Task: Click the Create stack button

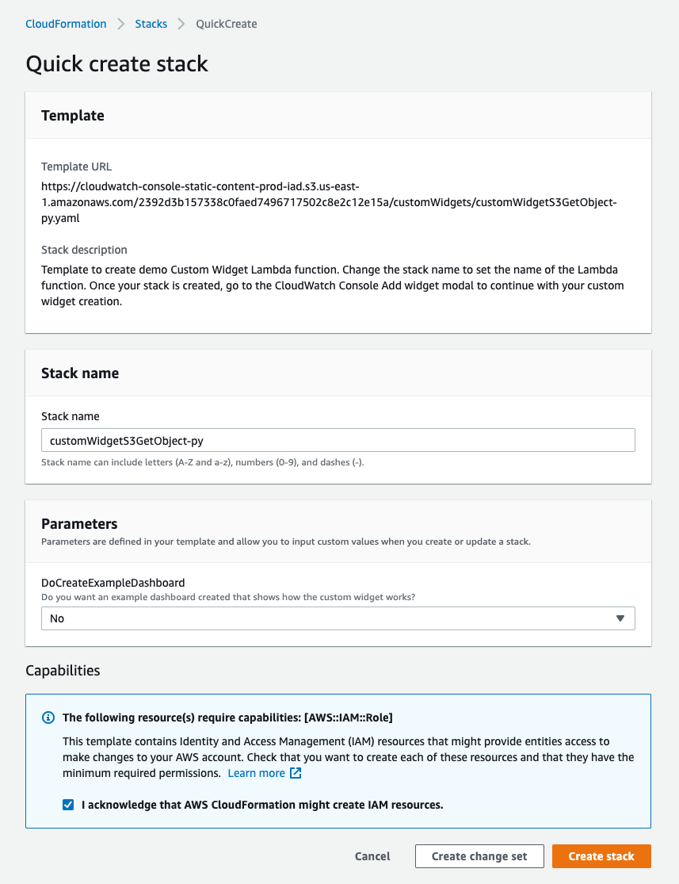Action: 601,856
